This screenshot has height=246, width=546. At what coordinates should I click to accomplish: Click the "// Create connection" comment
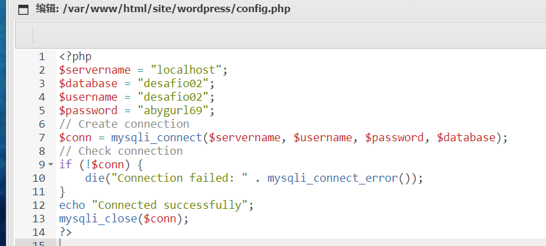(x=124, y=124)
